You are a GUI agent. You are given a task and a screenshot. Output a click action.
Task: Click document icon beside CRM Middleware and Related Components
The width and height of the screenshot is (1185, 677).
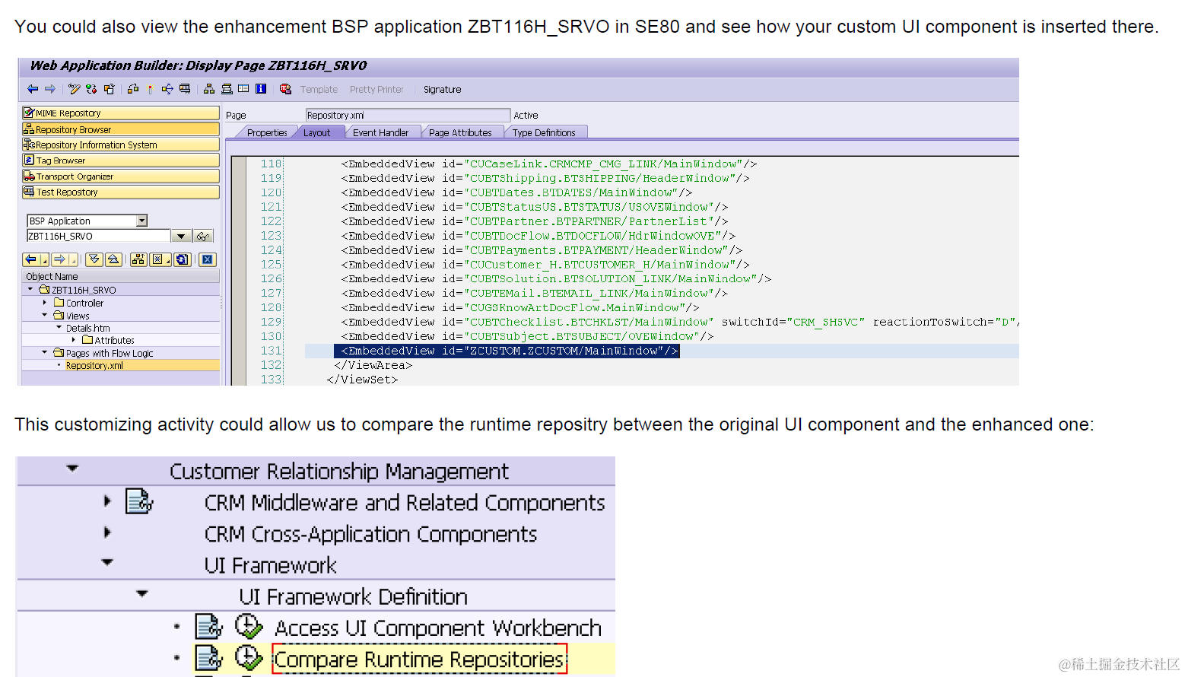(x=139, y=502)
